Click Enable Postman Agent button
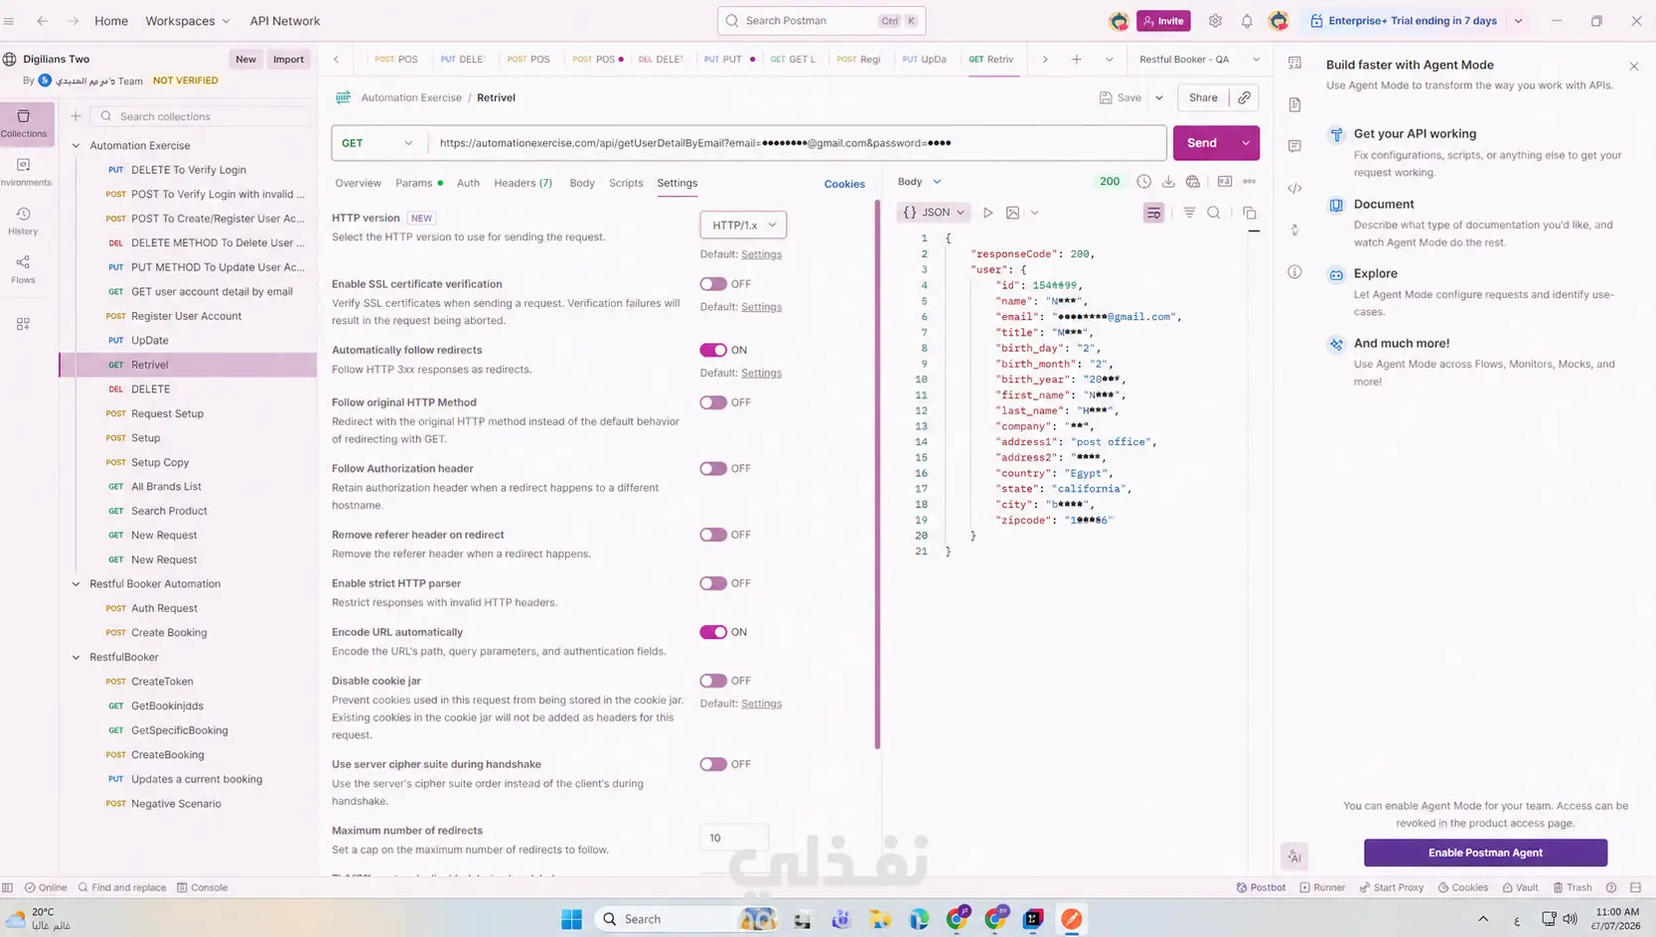 pyautogui.click(x=1485, y=853)
